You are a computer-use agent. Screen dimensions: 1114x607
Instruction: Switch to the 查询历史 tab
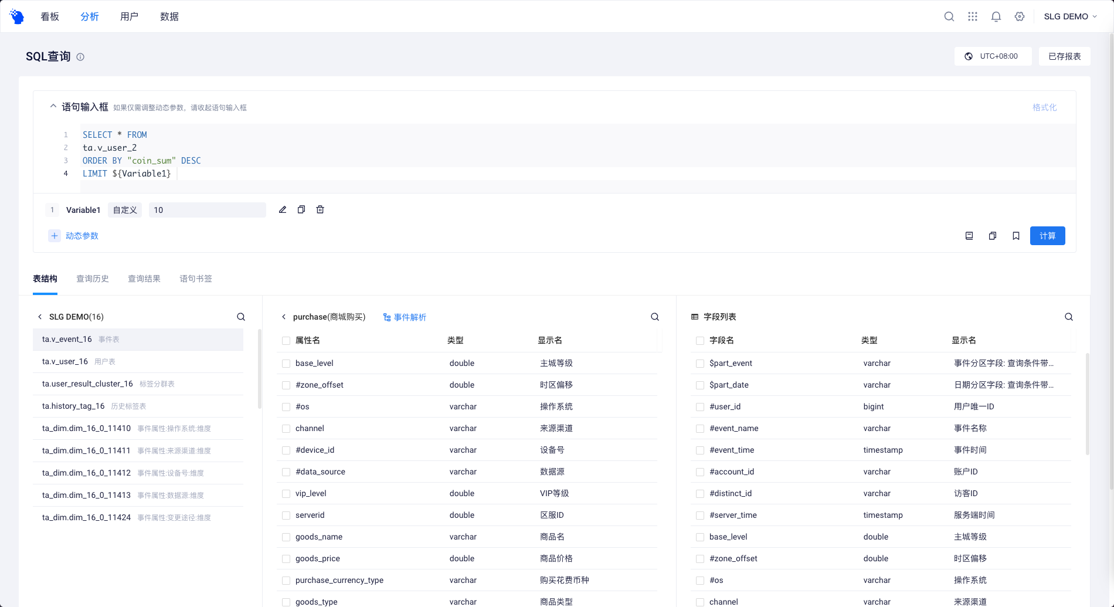93,279
